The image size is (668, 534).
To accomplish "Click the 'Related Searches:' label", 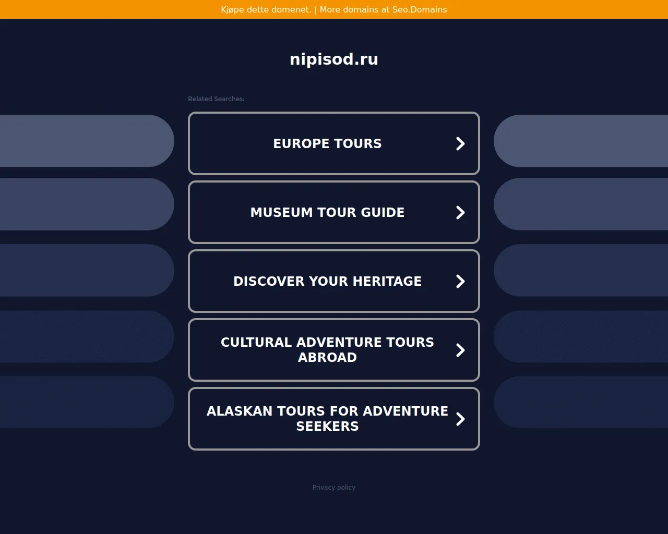I will [216, 99].
